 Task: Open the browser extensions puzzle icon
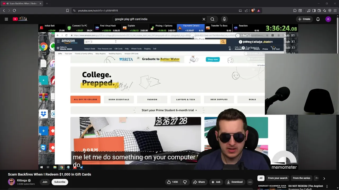295,11
